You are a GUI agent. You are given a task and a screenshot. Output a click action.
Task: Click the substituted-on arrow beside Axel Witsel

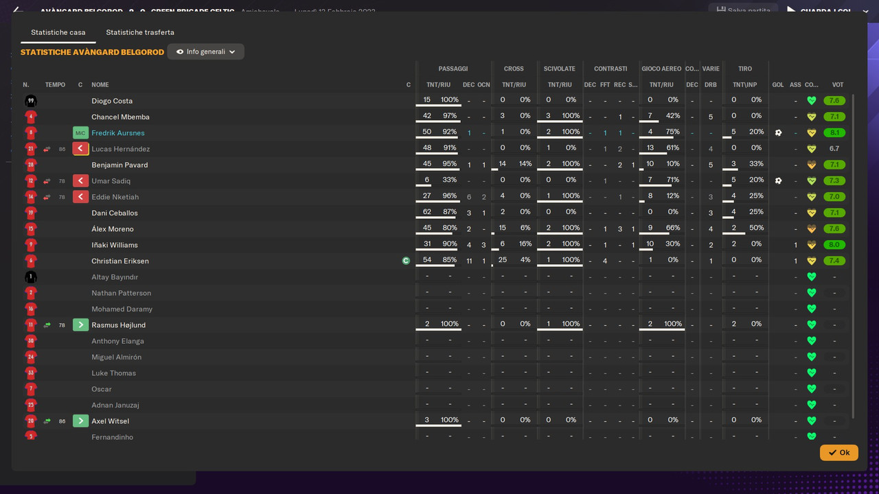[80, 421]
